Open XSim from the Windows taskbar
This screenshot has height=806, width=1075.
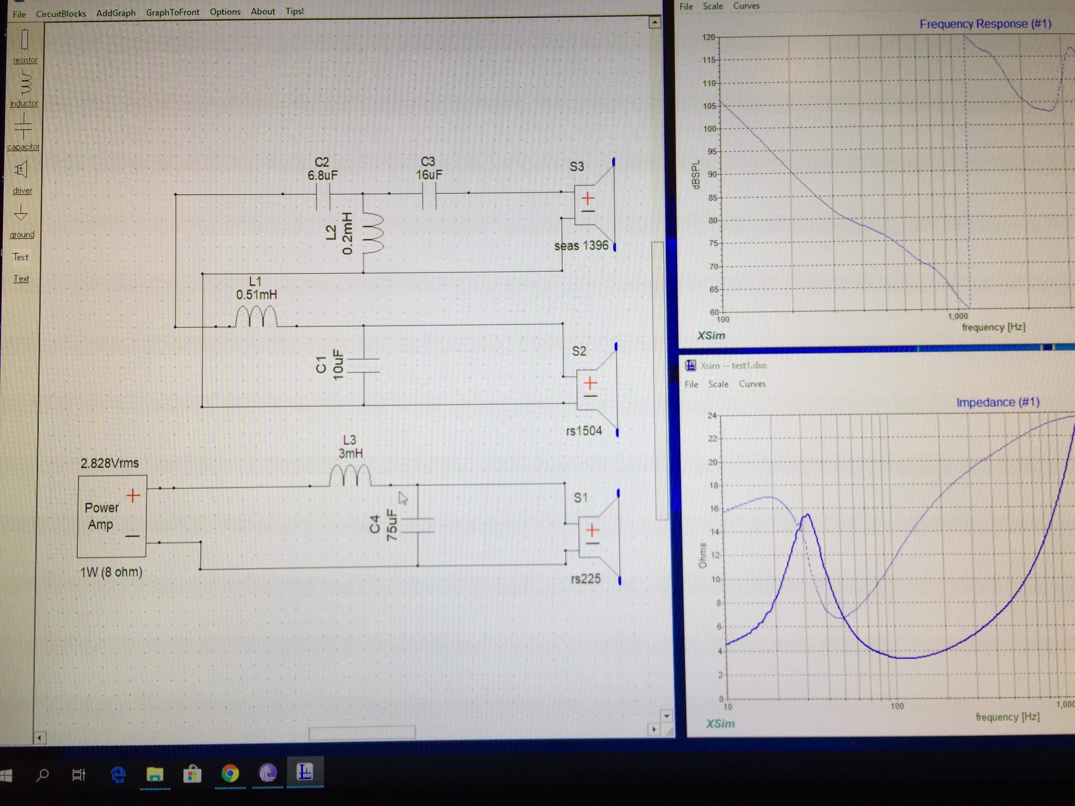[305, 772]
